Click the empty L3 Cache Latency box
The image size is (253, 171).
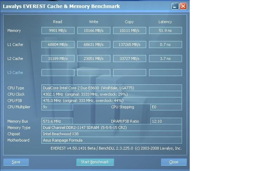coord(166,73)
